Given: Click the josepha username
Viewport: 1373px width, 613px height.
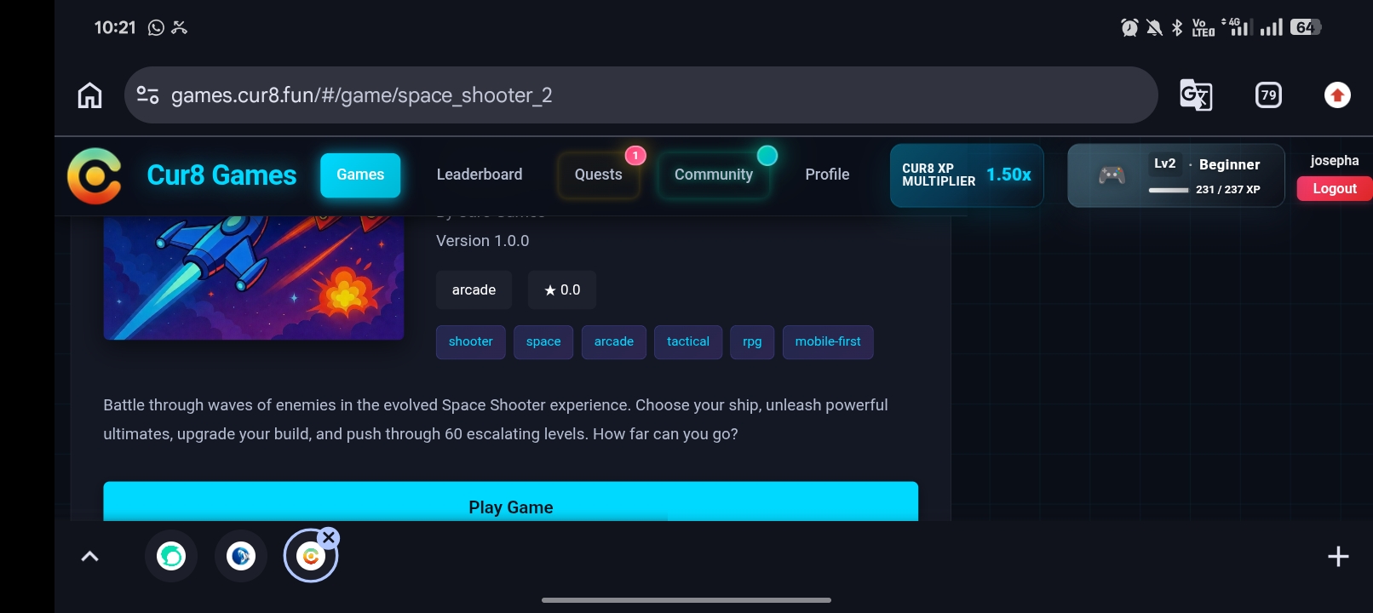Looking at the screenshot, I should coord(1335,161).
